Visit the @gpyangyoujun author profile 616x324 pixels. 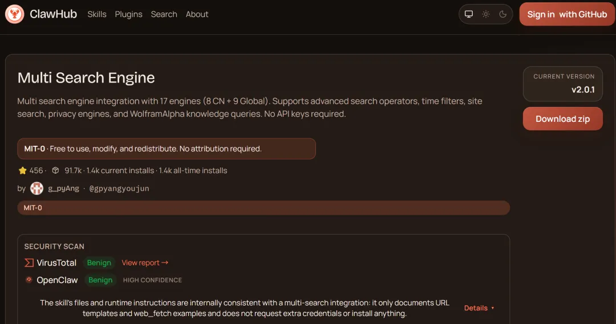point(119,188)
